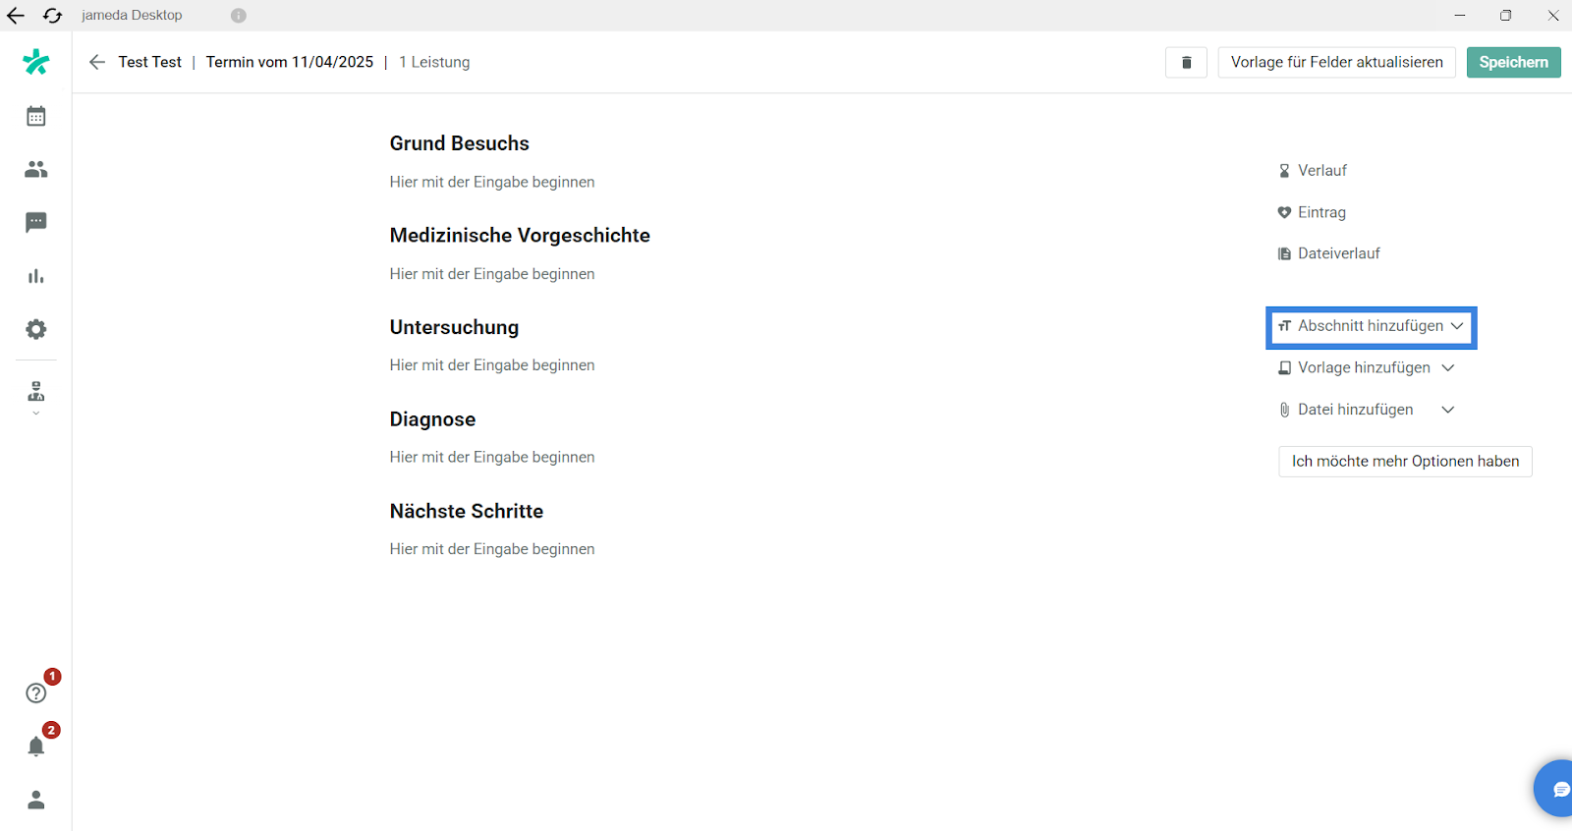Click the window back arrow in title bar
The width and height of the screenshot is (1572, 831).
(16, 16)
